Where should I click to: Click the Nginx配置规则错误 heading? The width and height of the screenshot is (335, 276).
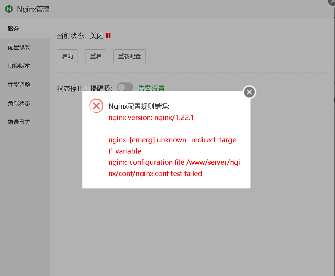click(139, 106)
